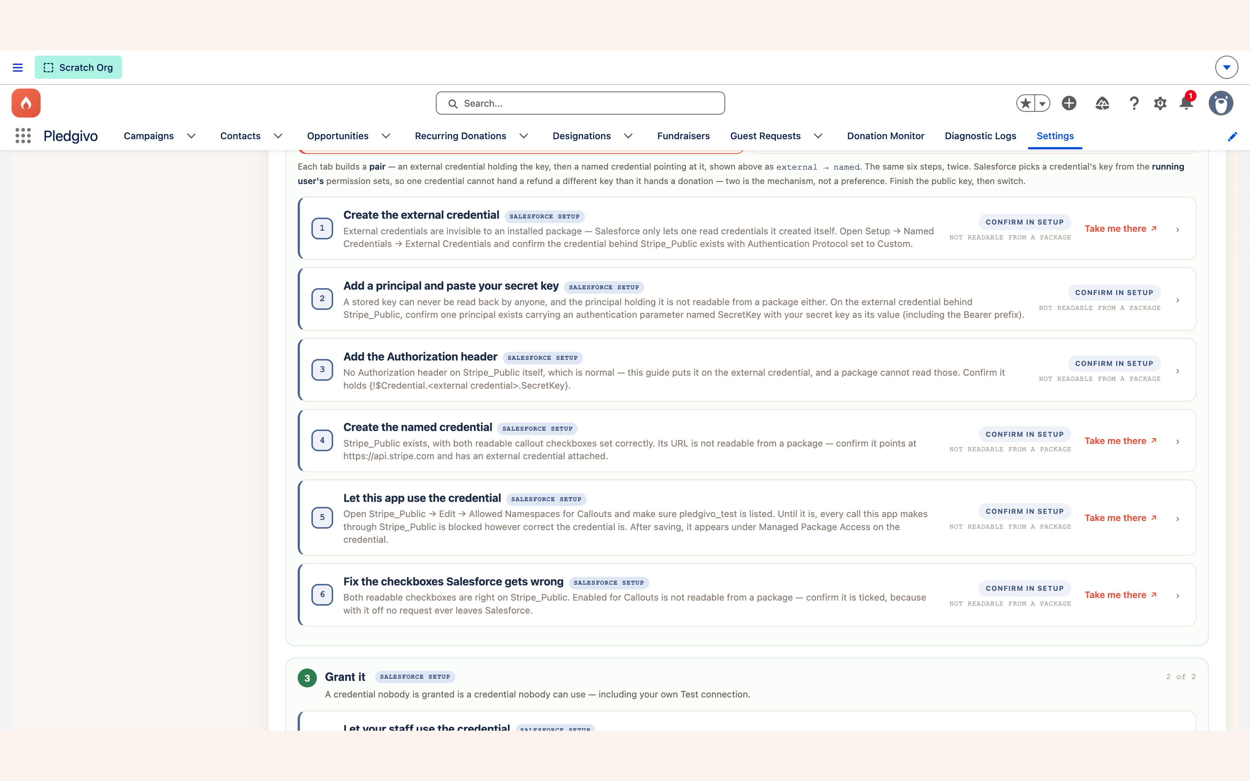Open the Fundraisers tab

point(683,136)
